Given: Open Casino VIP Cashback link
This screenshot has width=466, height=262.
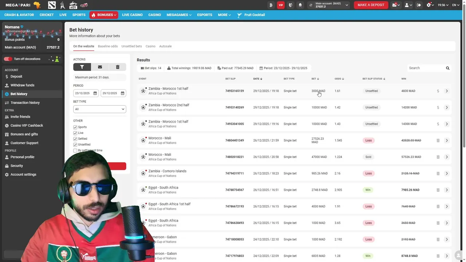Looking at the screenshot, I should coord(27,126).
